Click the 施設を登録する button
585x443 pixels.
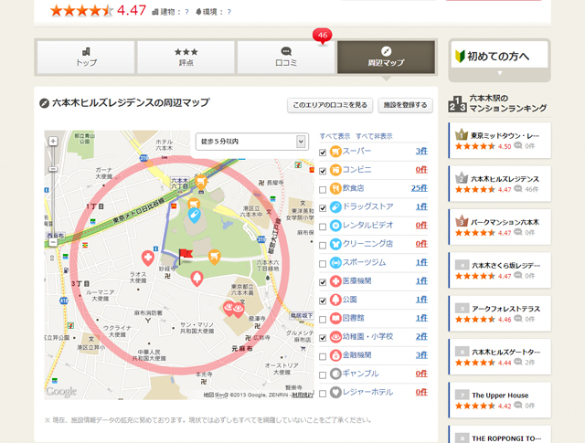pos(405,105)
